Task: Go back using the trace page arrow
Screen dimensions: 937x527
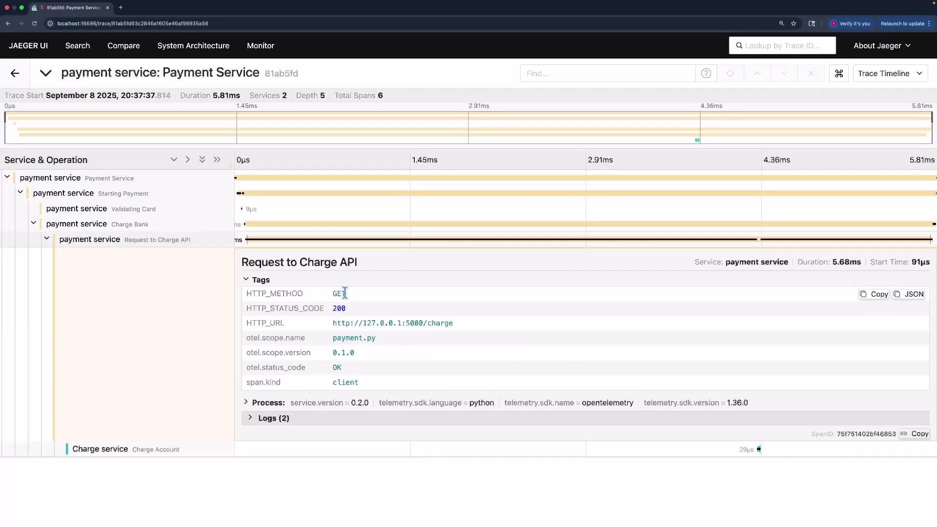Action: [x=15, y=73]
